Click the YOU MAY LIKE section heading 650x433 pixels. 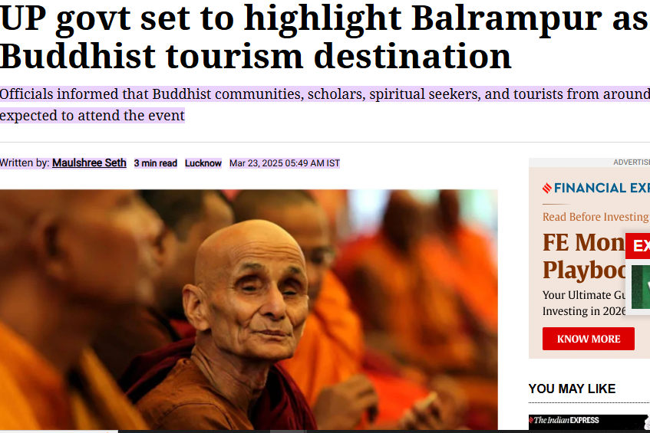pos(572,389)
